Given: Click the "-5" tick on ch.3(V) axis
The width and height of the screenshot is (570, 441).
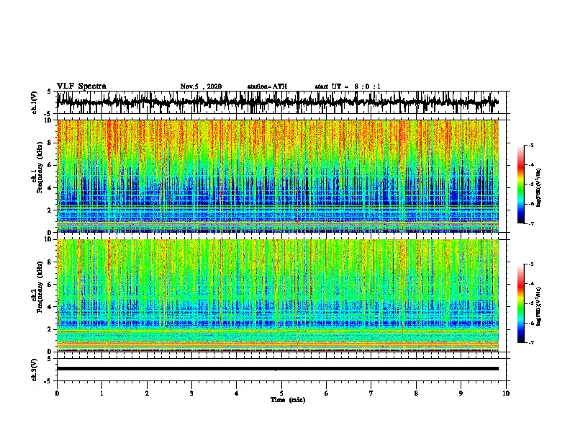Looking at the screenshot, I should pyautogui.click(x=48, y=381).
